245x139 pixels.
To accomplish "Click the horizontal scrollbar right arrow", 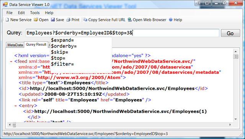I will 230,125.
